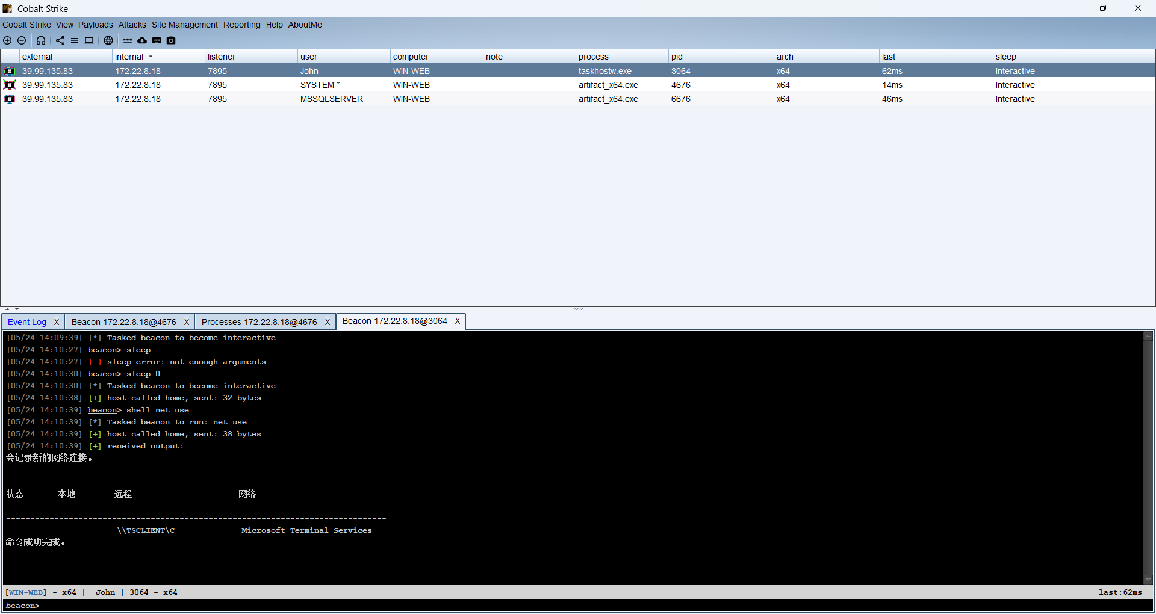Open the Site Management menu

[184, 25]
